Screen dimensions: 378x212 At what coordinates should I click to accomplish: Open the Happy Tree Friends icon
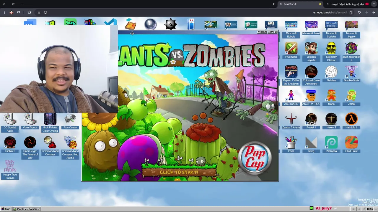click(10, 170)
